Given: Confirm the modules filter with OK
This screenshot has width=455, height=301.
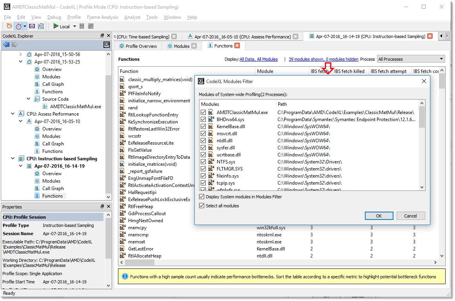Looking at the screenshot, I should click(x=379, y=216).
